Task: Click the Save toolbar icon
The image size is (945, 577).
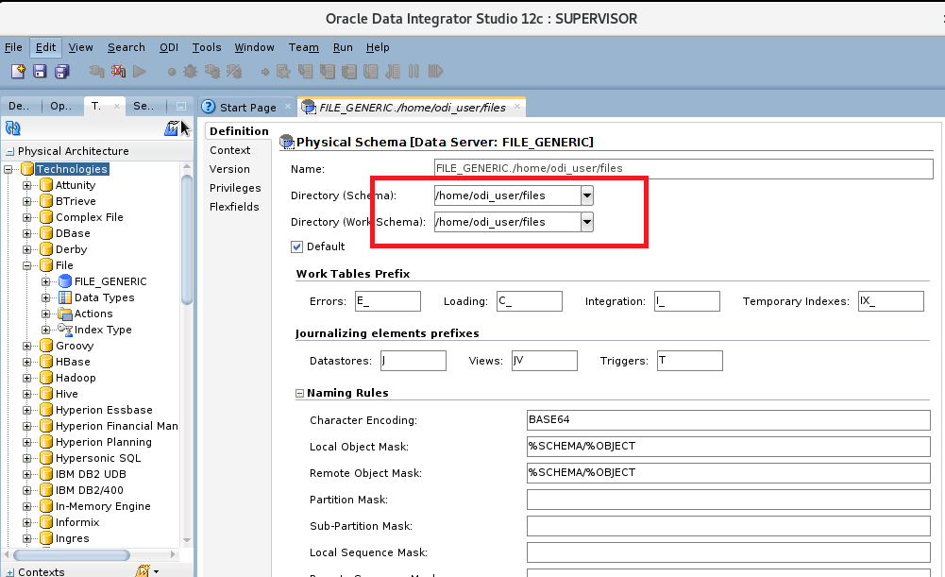Action: pyautogui.click(x=40, y=71)
